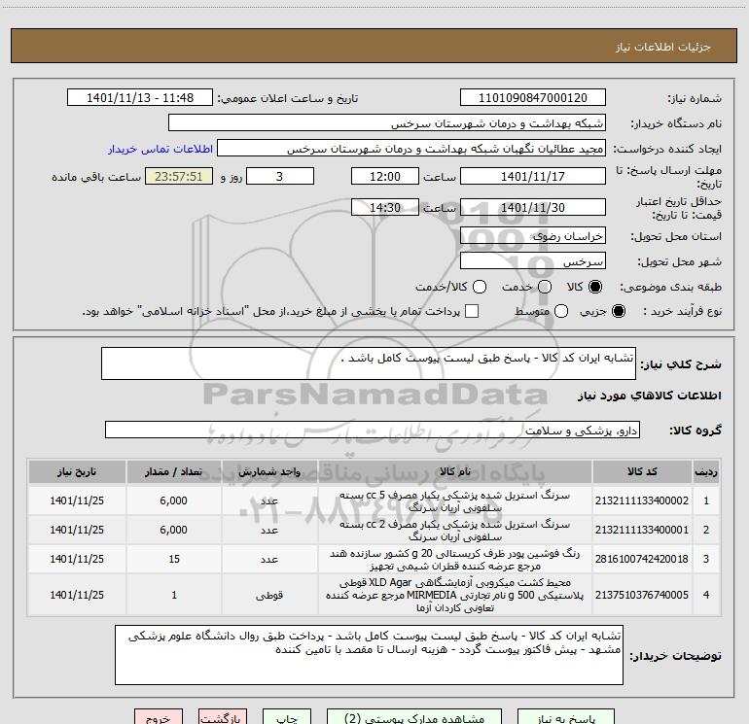Click the remaining days field showing 3

(280, 176)
